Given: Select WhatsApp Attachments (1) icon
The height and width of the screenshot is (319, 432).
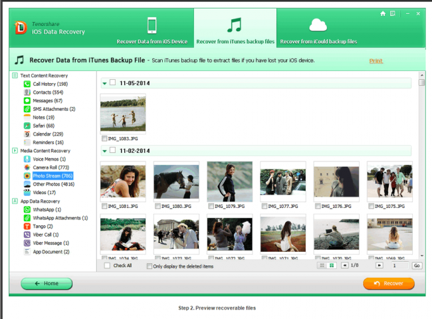Looking at the screenshot, I should (x=27, y=218).
